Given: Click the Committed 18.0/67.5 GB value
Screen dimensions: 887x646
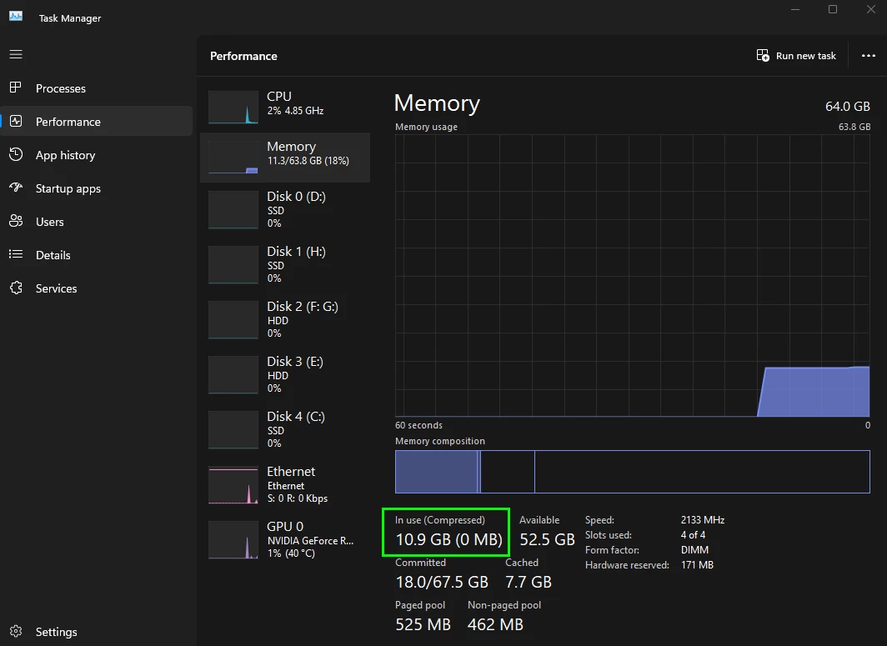Looking at the screenshot, I should click(442, 582).
